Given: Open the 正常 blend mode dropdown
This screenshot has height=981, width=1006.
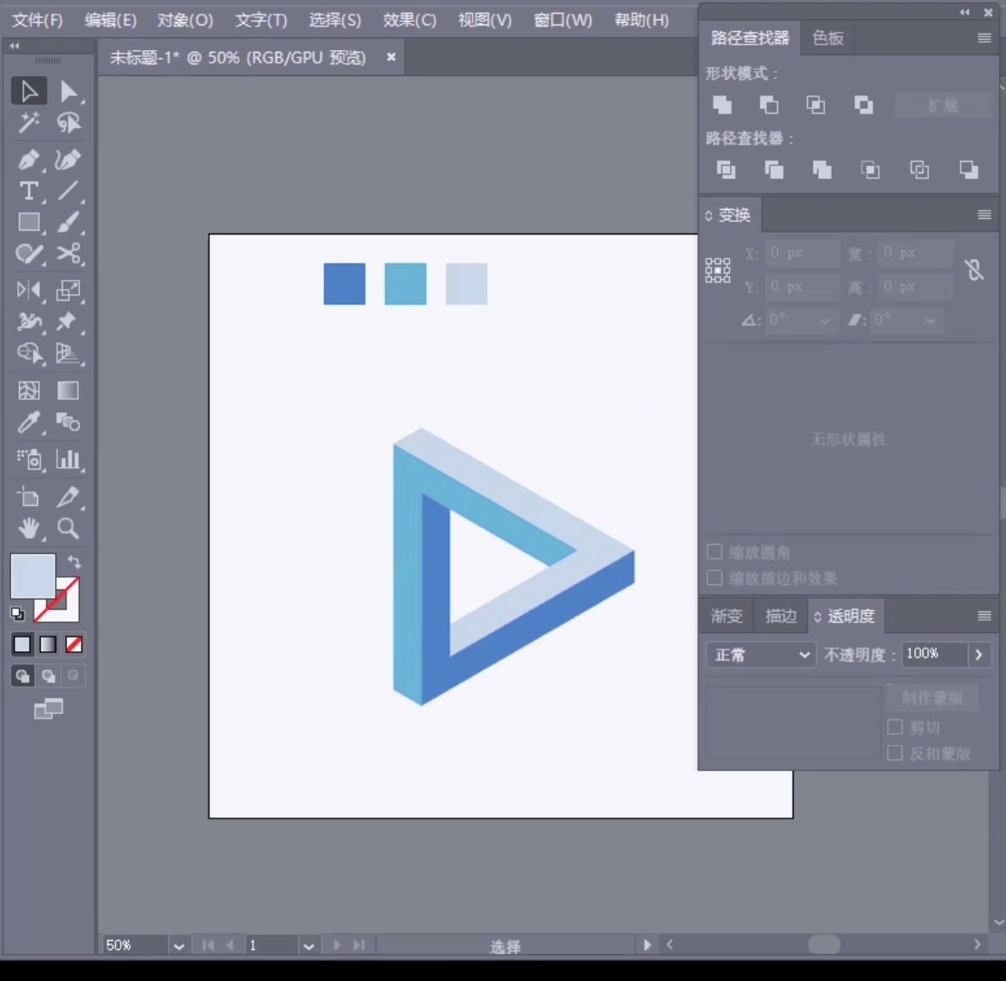Looking at the screenshot, I should [761, 655].
